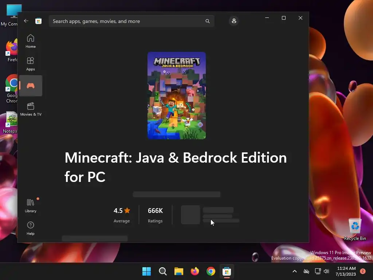Screen dimensions: 373x280
Task: Open the Apps section in the sidebar
Action: (x=31, y=64)
